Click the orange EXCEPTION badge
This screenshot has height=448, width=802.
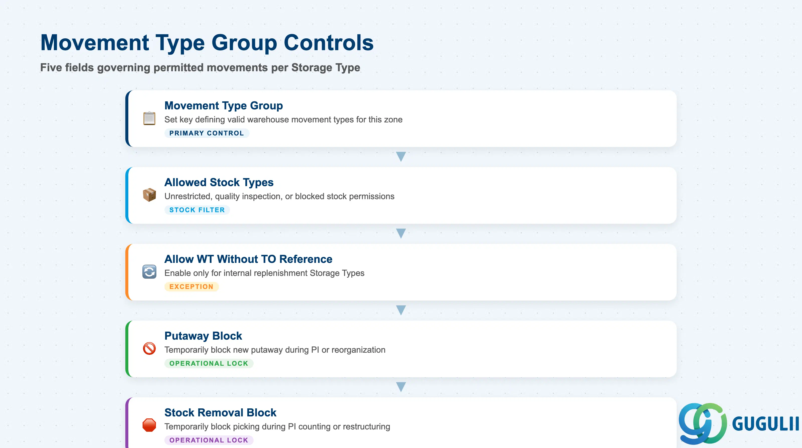(x=191, y=287)
